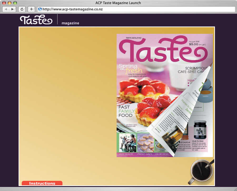Viewport: 237px width, 191px height.
Task: Grab the window resize handle in the corner
Action: coord(235,189)
